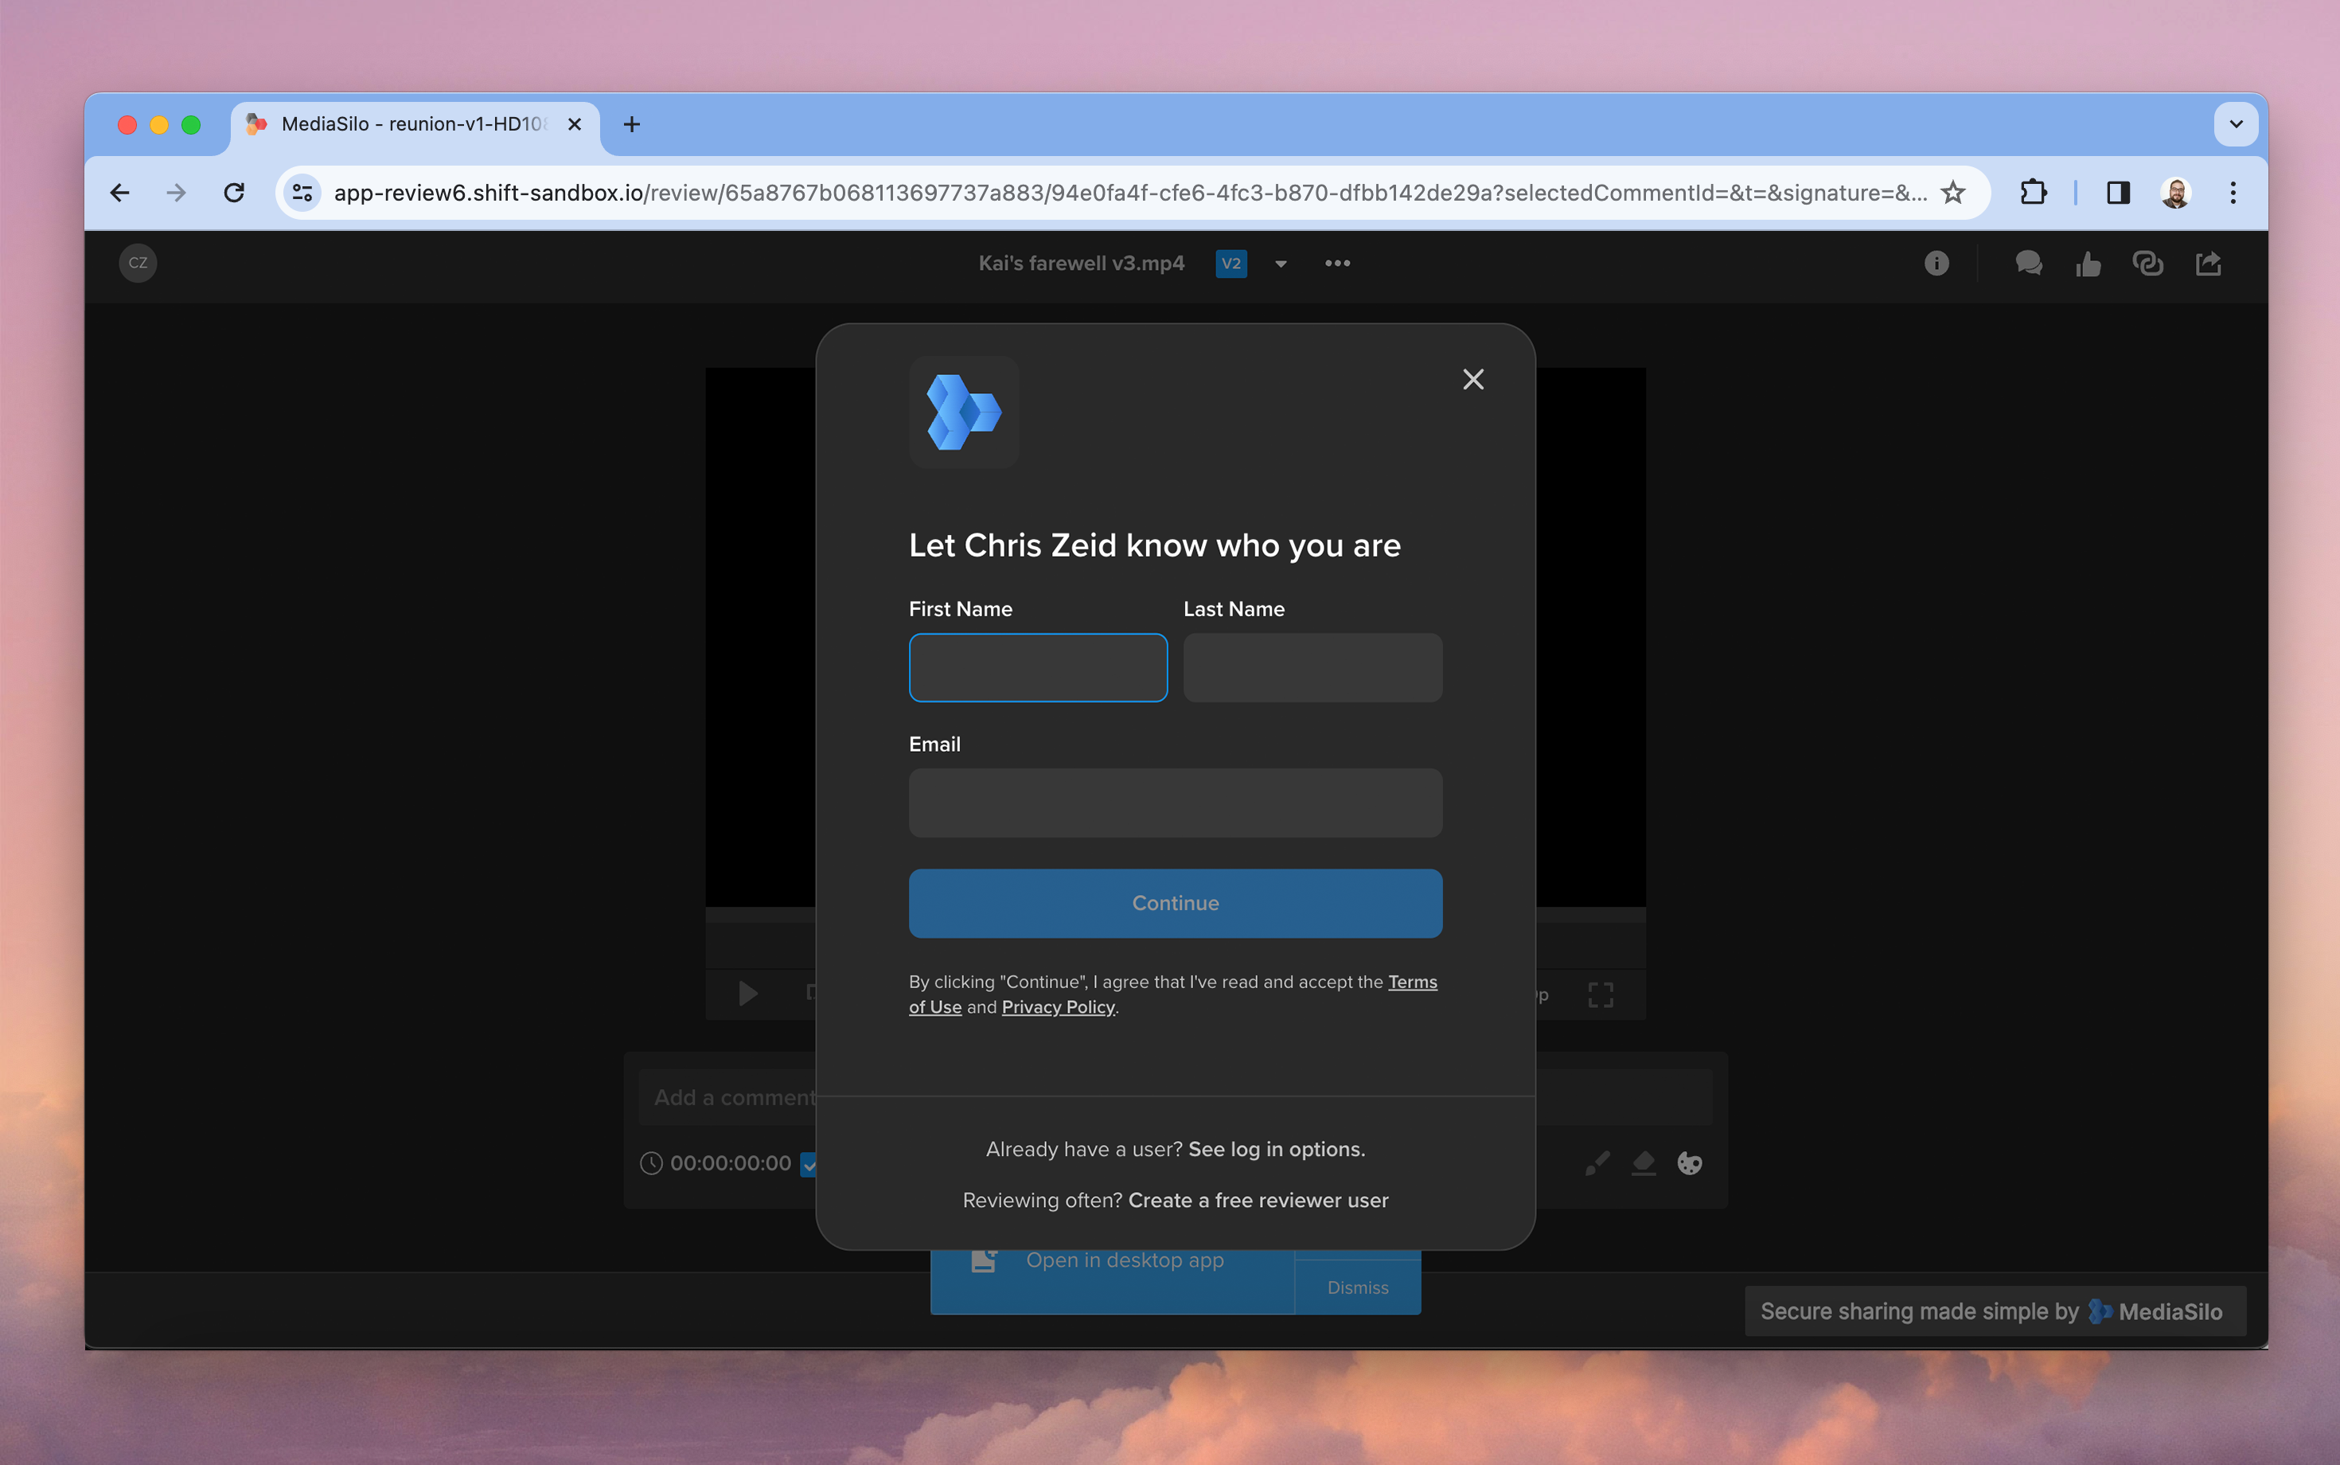Open the comments panel icon

click(x=2028, y=264)
